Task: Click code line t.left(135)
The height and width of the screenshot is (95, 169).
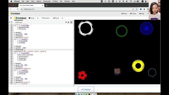Action: (22, 74)
